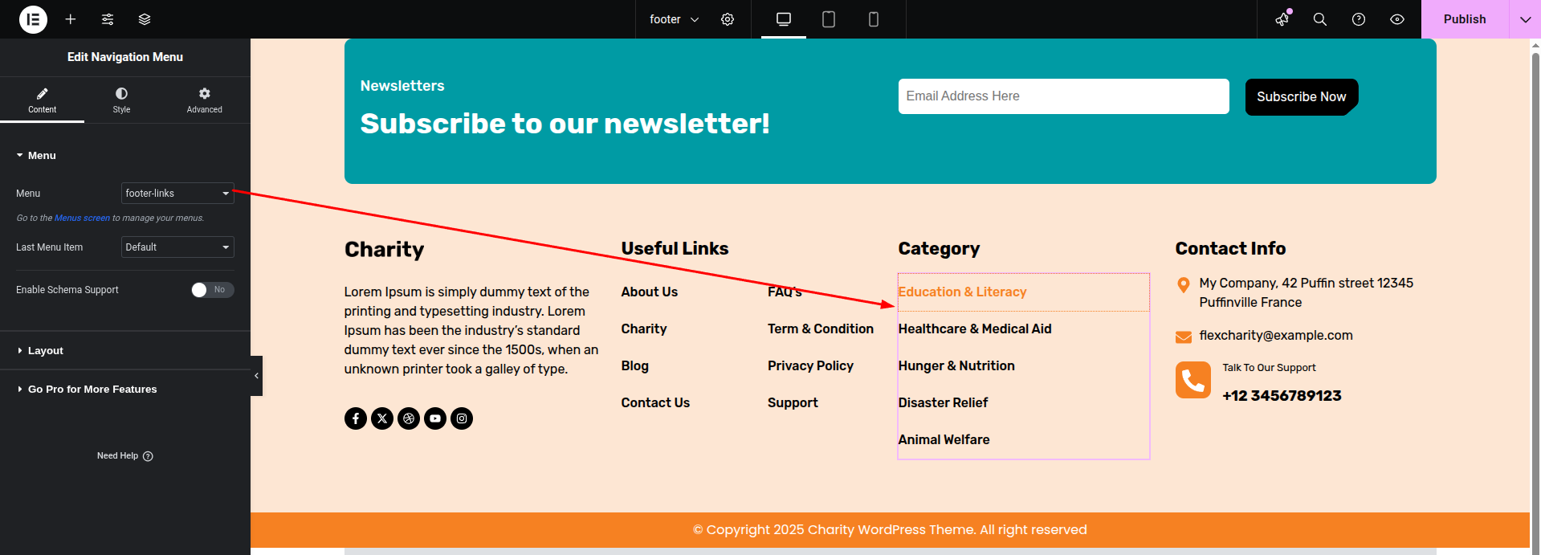The width and height of the screenshot is (1541, 555).
Task: Open the Finder search icon
Action: (x=1319, y=19)
